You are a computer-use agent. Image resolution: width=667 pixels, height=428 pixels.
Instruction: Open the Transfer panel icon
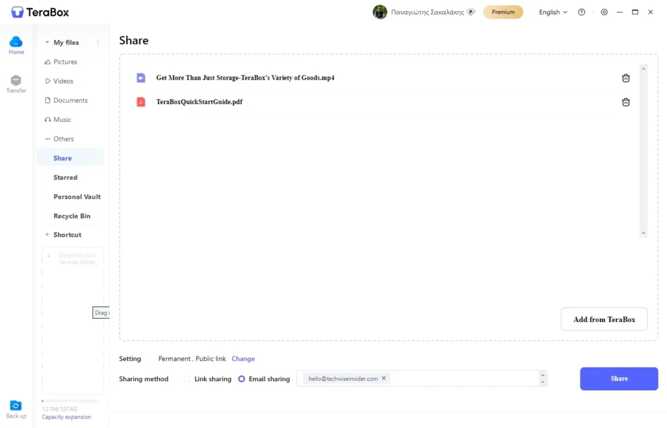pos(16,81)
